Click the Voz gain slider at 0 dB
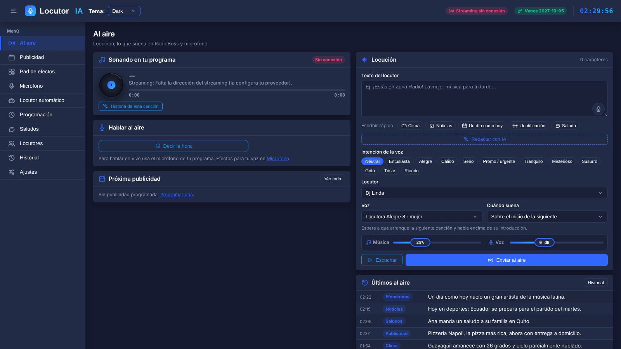This screenshot has width=621, height=349. (544, 242)
